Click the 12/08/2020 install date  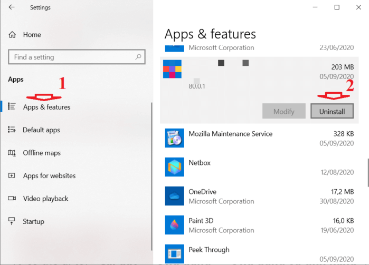337,172
